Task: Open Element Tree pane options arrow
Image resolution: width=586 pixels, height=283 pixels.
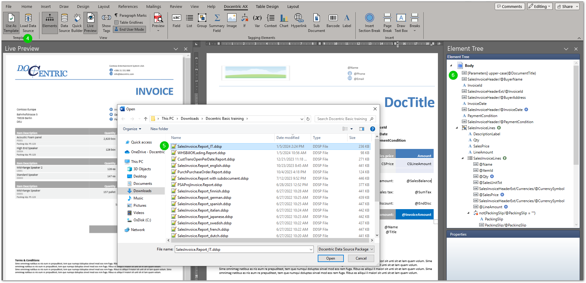Action: 566,49
